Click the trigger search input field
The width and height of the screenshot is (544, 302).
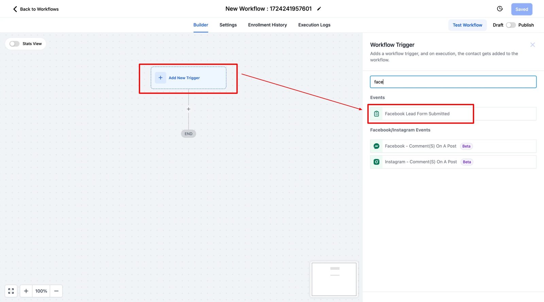coord(453,82)
